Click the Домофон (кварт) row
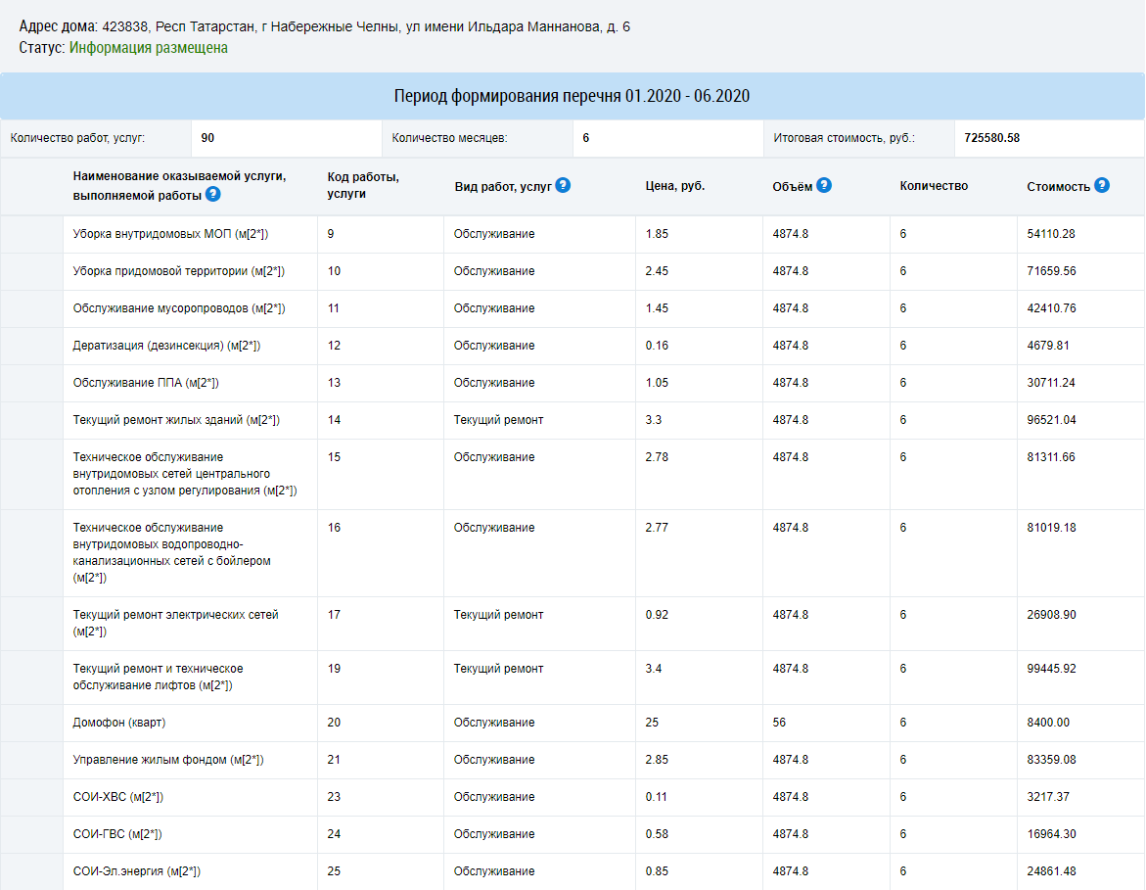The height and width of the screenshot is (890, 1146). [573, 723]
